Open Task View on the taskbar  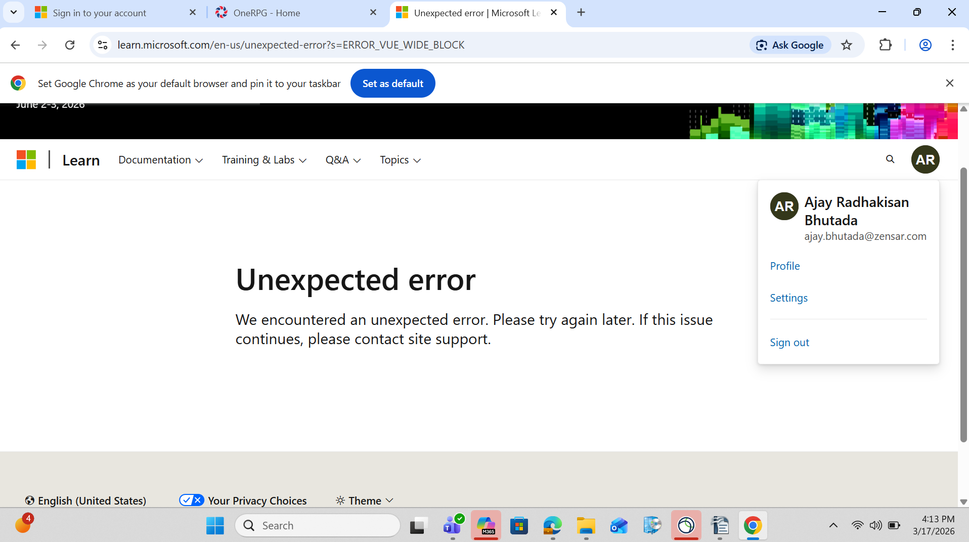coord(418,526)
